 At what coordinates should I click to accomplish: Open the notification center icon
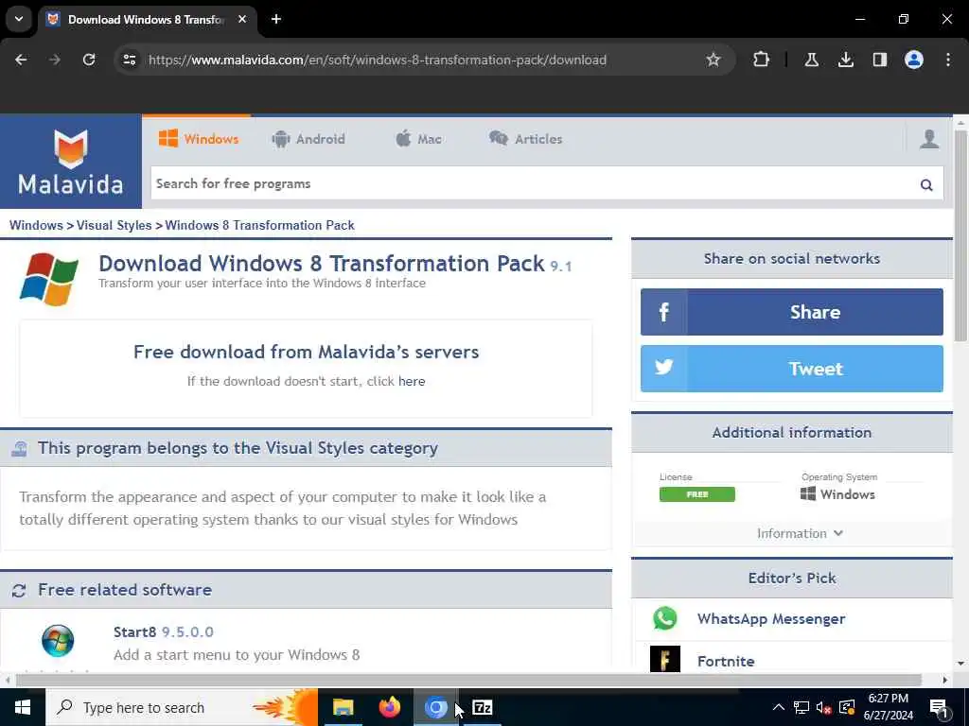pyautogui.click(x=939, y=708)
